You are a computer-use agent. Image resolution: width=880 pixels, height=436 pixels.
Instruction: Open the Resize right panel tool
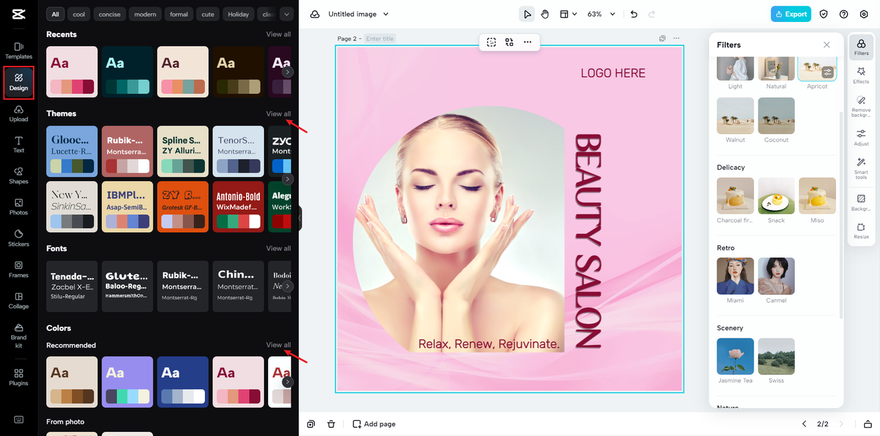point(861,231)
